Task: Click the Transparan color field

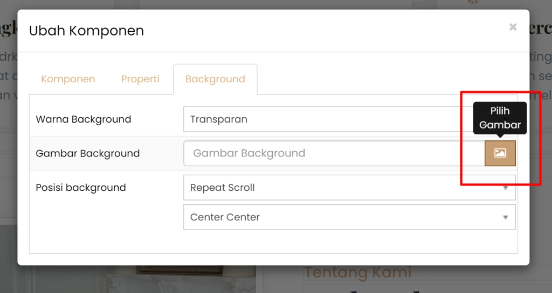Action: pos(323,119)
